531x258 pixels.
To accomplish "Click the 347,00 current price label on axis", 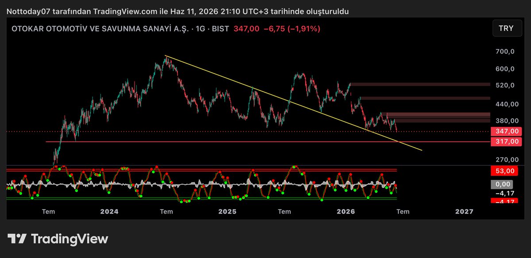I will pyautogui.click(x=507, y=131).
